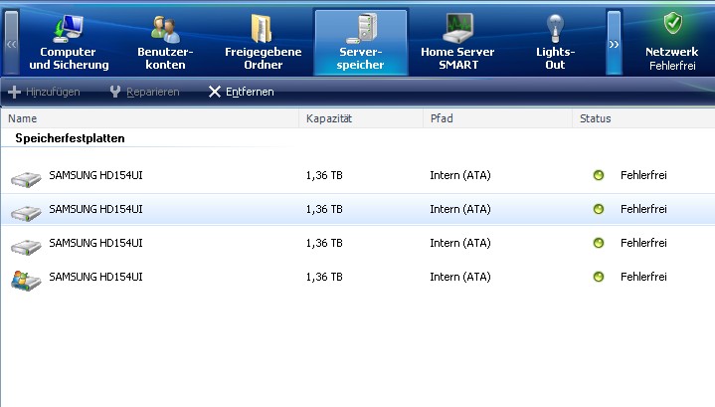Sort by the Name column header
The image size is (715, 407).
point(149,118)
